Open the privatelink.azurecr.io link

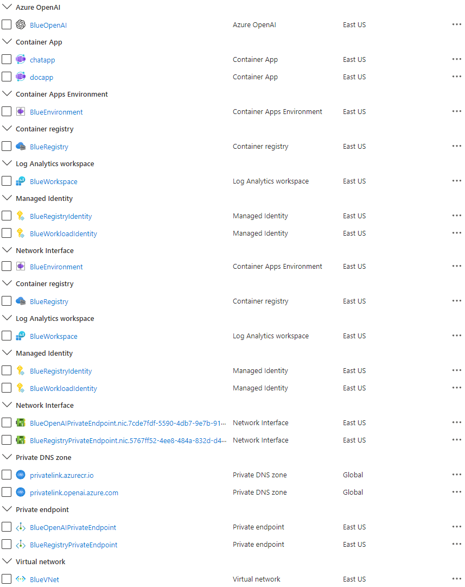62,476
